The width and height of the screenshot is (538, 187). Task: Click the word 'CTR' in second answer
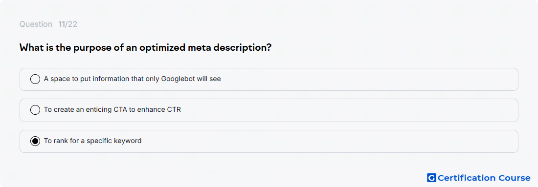point(174,110)
